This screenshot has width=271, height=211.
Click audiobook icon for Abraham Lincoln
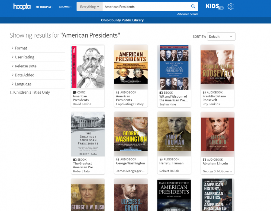point(204,159)
